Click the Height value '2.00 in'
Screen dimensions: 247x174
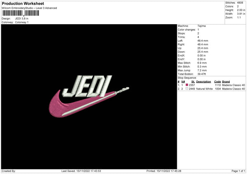[241, 10]
